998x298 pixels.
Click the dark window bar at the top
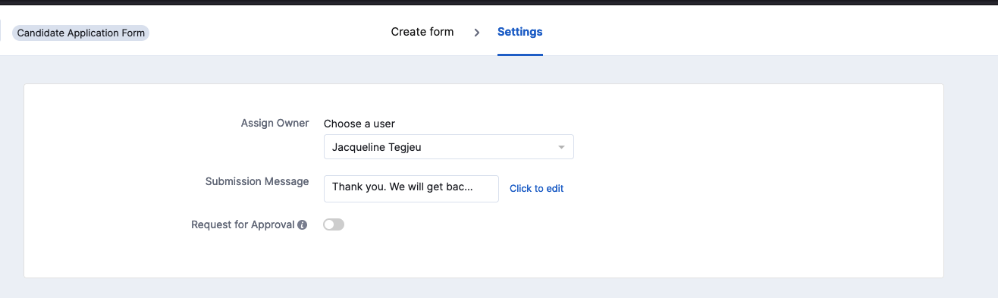pyautogui.click(x=499, y=2)
